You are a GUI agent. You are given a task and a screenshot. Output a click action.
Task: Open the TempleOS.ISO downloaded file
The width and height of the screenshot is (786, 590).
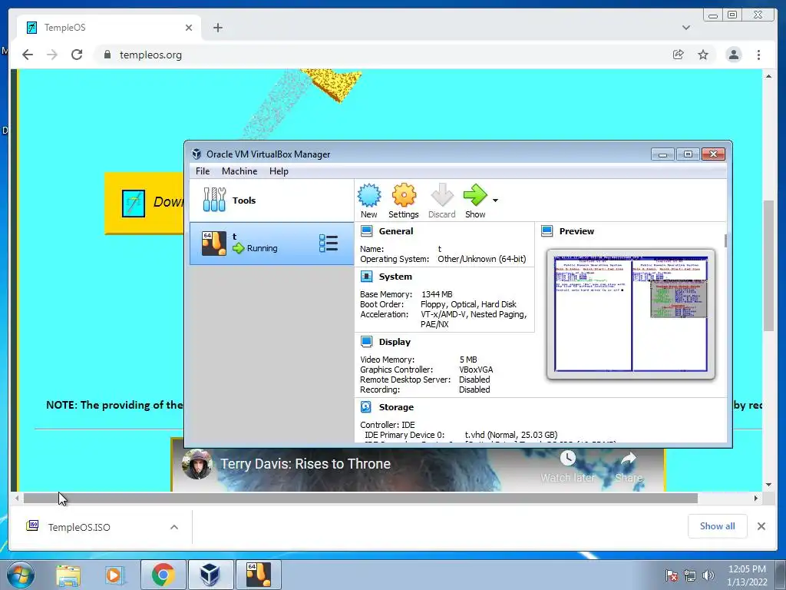coord(79,527)
